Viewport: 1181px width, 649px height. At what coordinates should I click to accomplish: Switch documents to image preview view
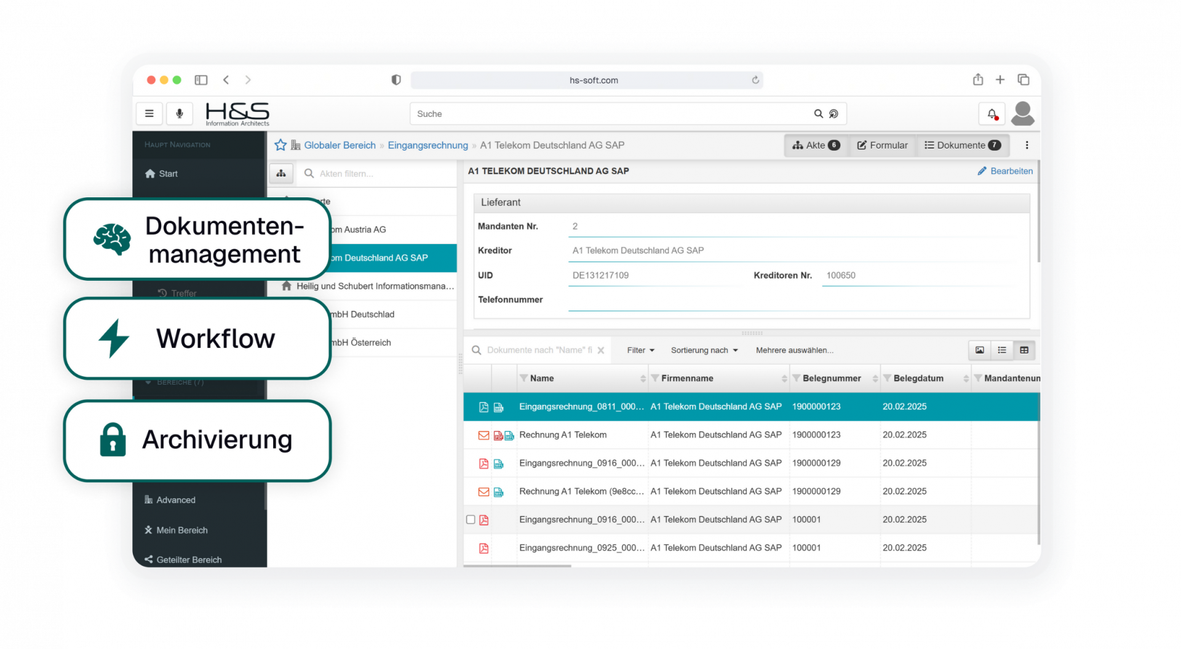point(980,350)
